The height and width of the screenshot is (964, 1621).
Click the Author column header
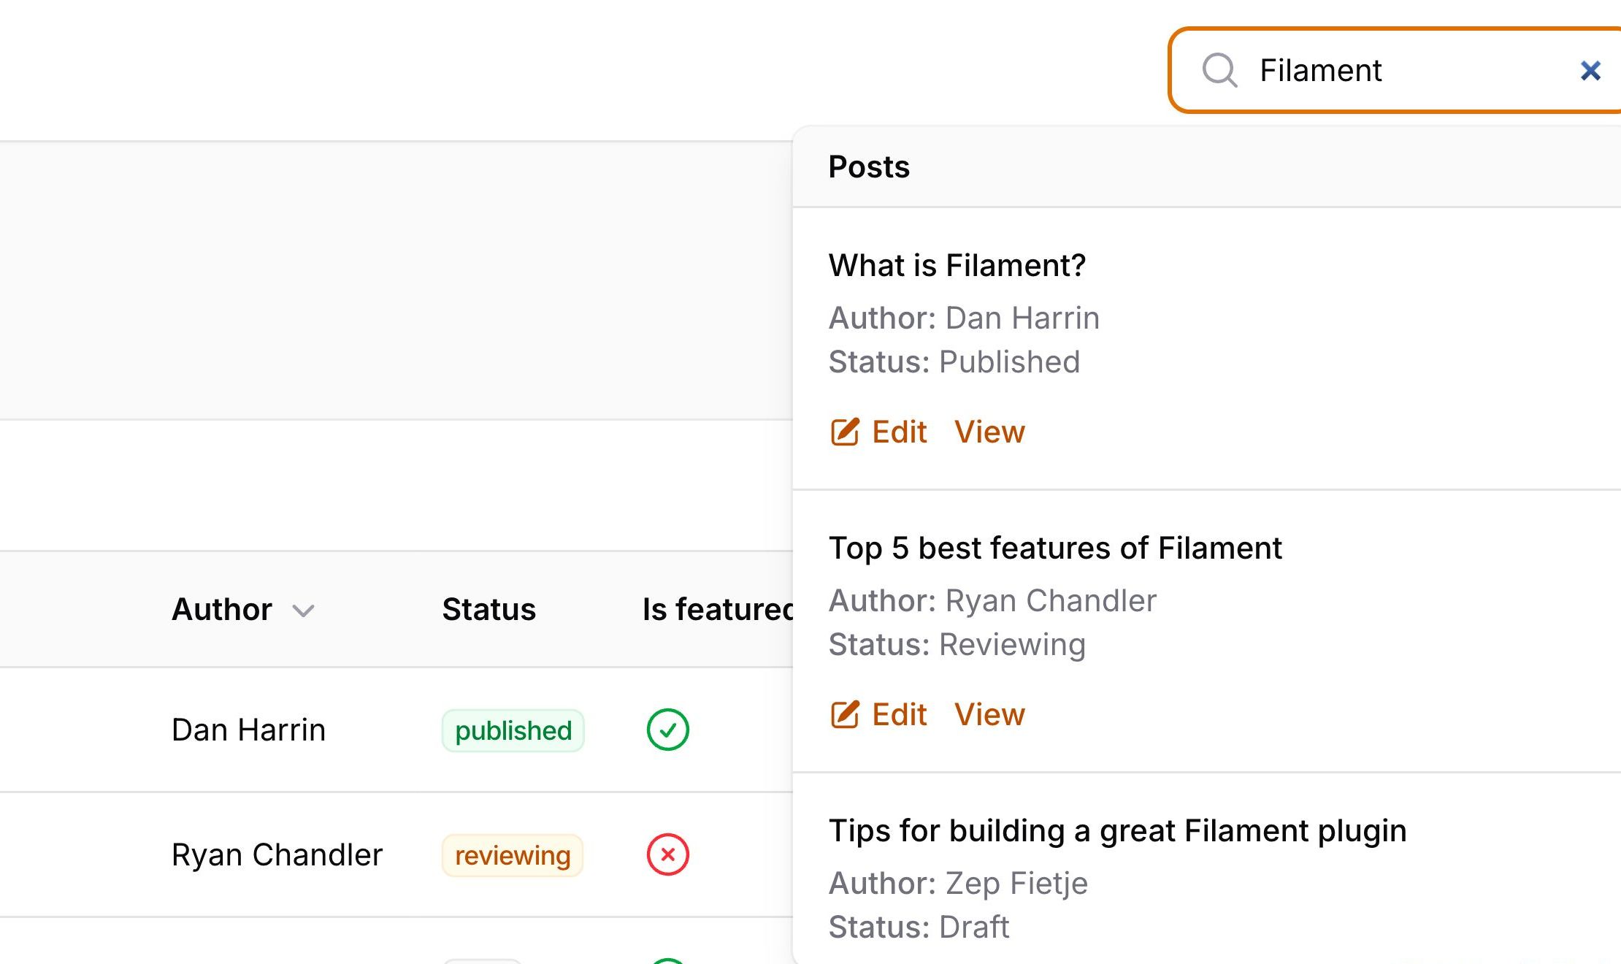[222, 609]
